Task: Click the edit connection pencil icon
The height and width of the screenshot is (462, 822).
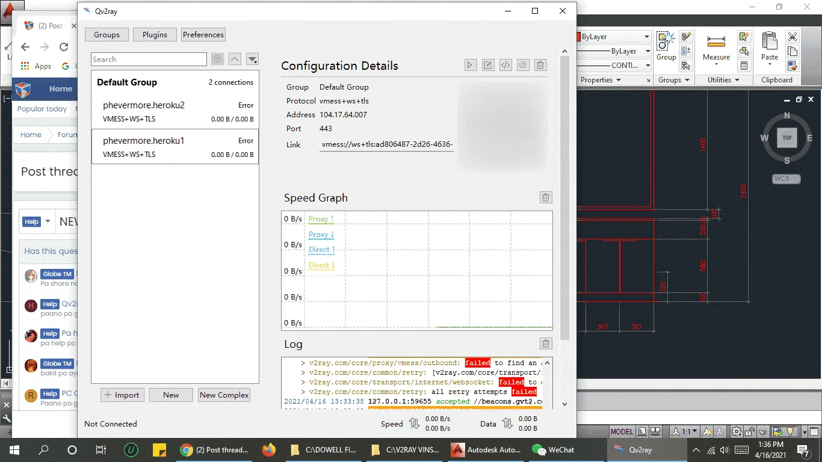Action: (488, 65)
